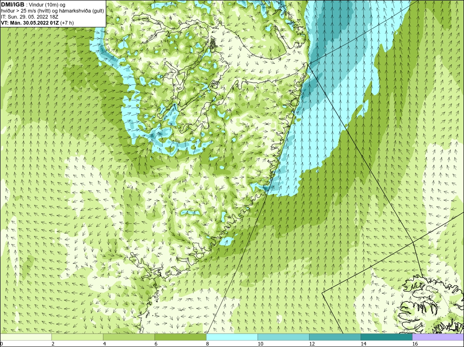Click the 8–10 m/s cyan legend swatch
This screenshot has width=464, height=347.
[232, 337]
